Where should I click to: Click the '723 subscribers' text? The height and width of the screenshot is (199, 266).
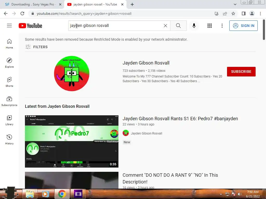[134, 71]
